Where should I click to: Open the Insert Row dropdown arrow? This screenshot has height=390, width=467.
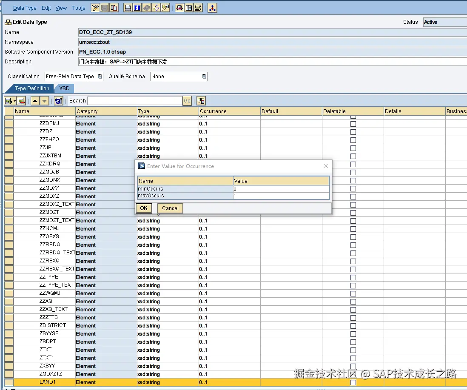click(x=14, y=101)
